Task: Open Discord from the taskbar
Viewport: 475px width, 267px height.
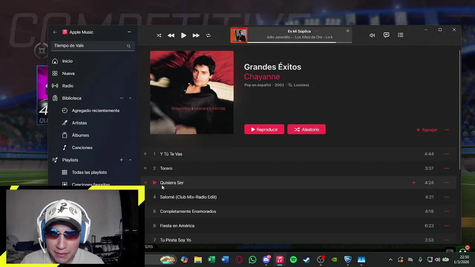Action: (266, 260)
